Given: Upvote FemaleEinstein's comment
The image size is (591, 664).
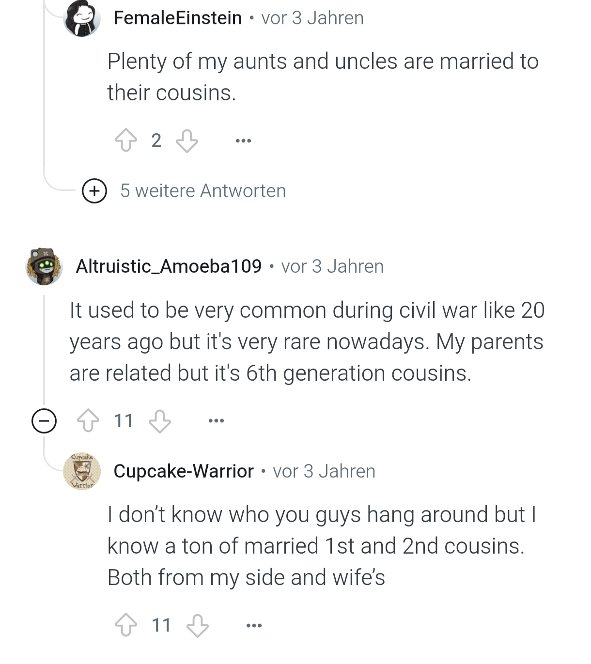Looking at the screenshot, I should pos(125,140).
